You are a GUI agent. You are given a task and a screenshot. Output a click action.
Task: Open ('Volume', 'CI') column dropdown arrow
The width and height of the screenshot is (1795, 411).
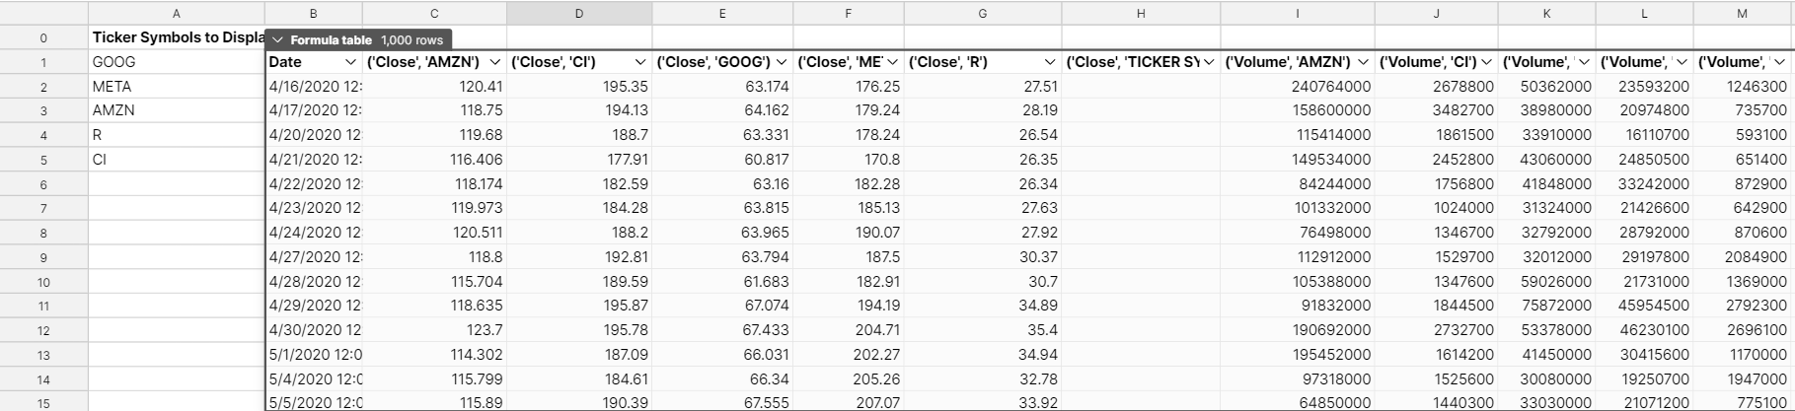[1487, 62]
